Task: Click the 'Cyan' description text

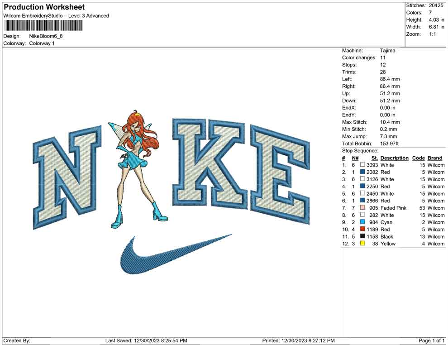Action: tap(386, 222)
